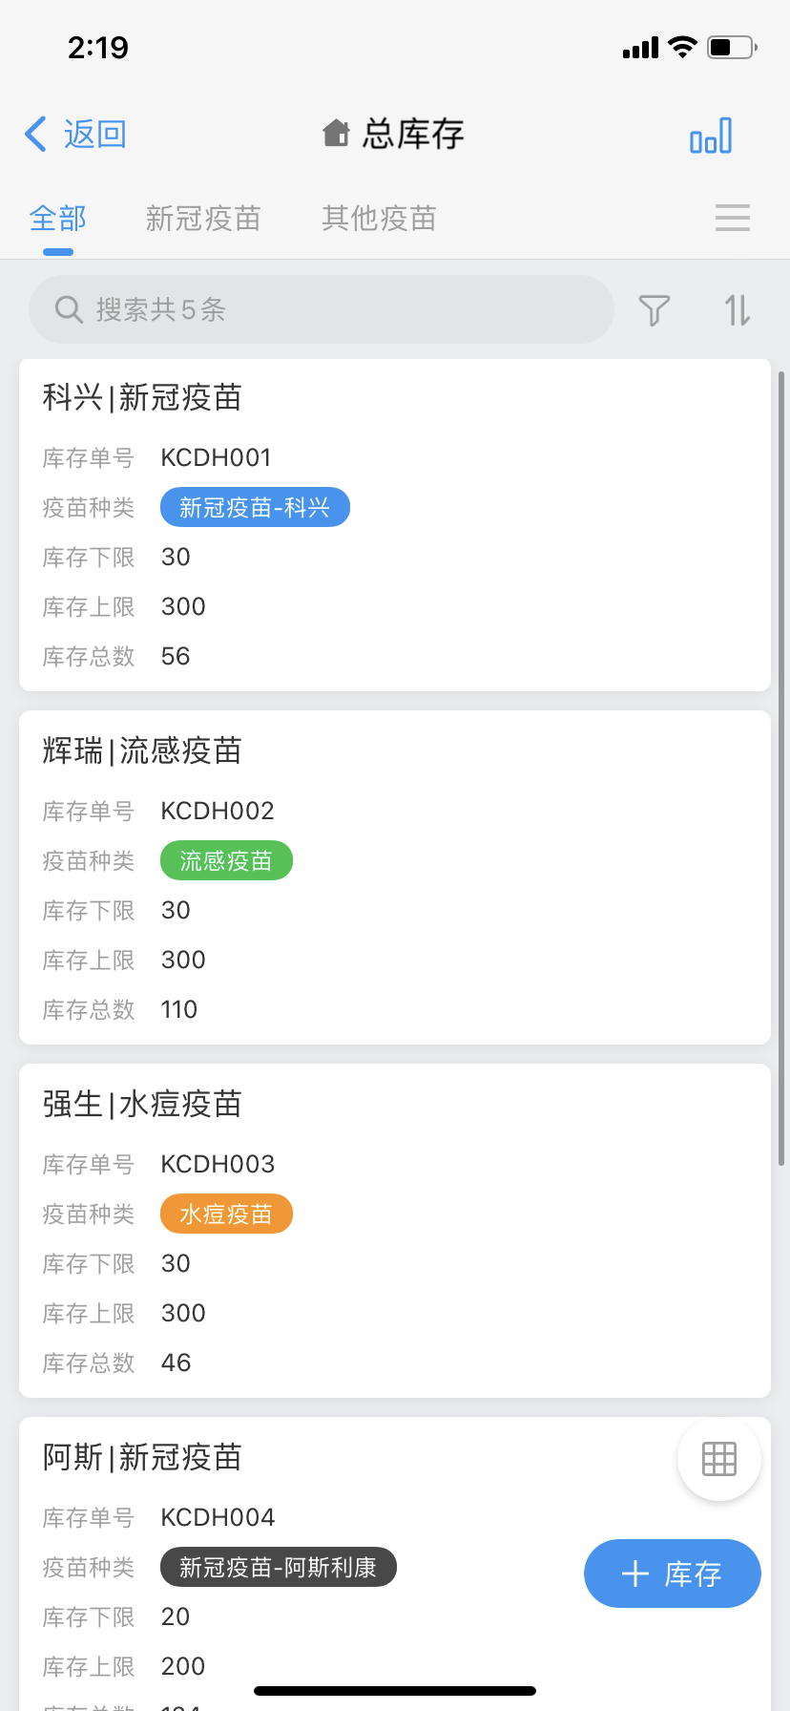Viewport: 790px width, 1711px height.
Task: Switch to the 新冠疫苗 tab
Action: [x=203, y=219]
